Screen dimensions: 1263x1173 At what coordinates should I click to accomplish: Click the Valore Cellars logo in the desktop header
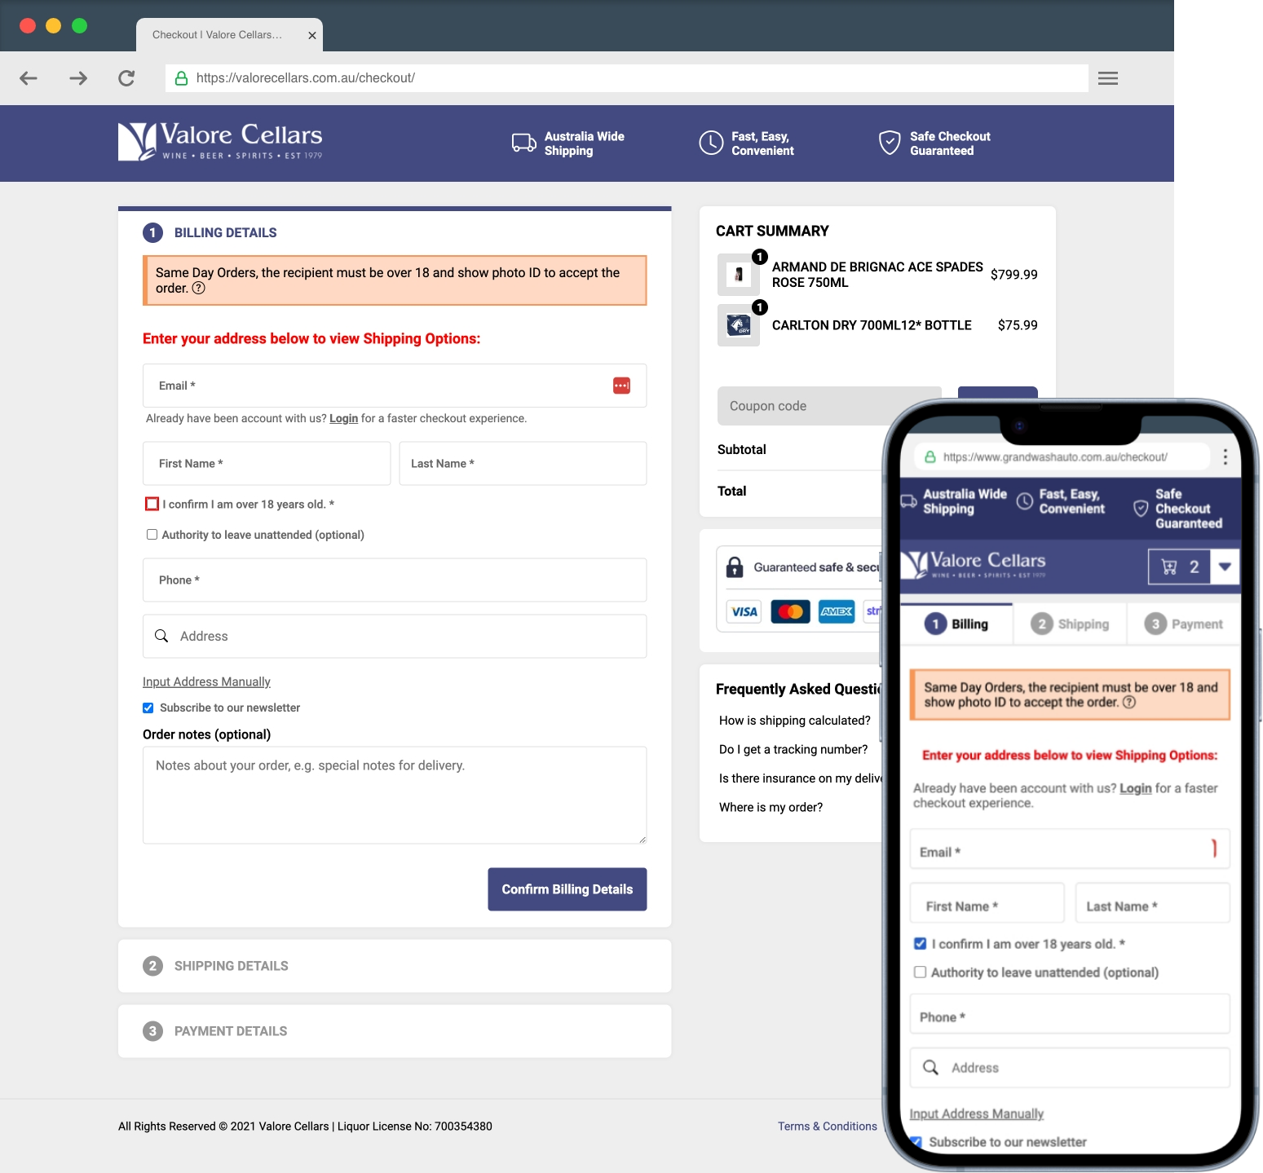pyautogui.click(x=220, y=141)
